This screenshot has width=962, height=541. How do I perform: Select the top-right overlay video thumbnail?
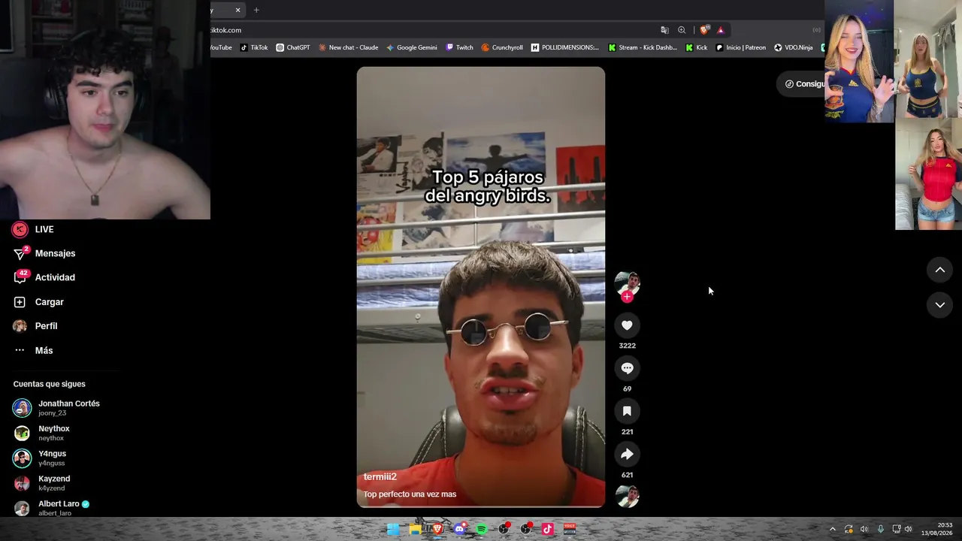click(927, 59)
